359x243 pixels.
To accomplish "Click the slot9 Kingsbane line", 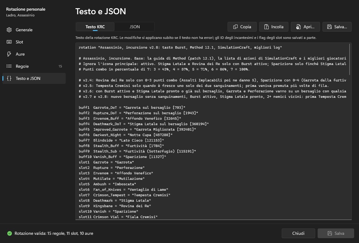I will point(115,206).
